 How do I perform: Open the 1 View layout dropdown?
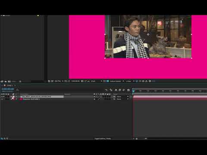pos(130,81)
